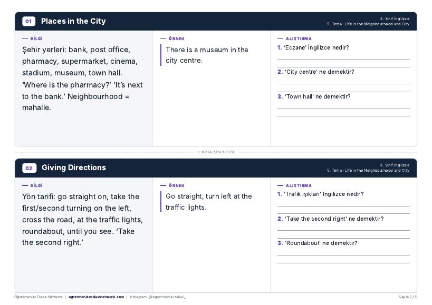This screenshot has width=432, height=305.
Task: Open the Instagram @ogretmenler.odasi_ handle
Action: [158, 297]
